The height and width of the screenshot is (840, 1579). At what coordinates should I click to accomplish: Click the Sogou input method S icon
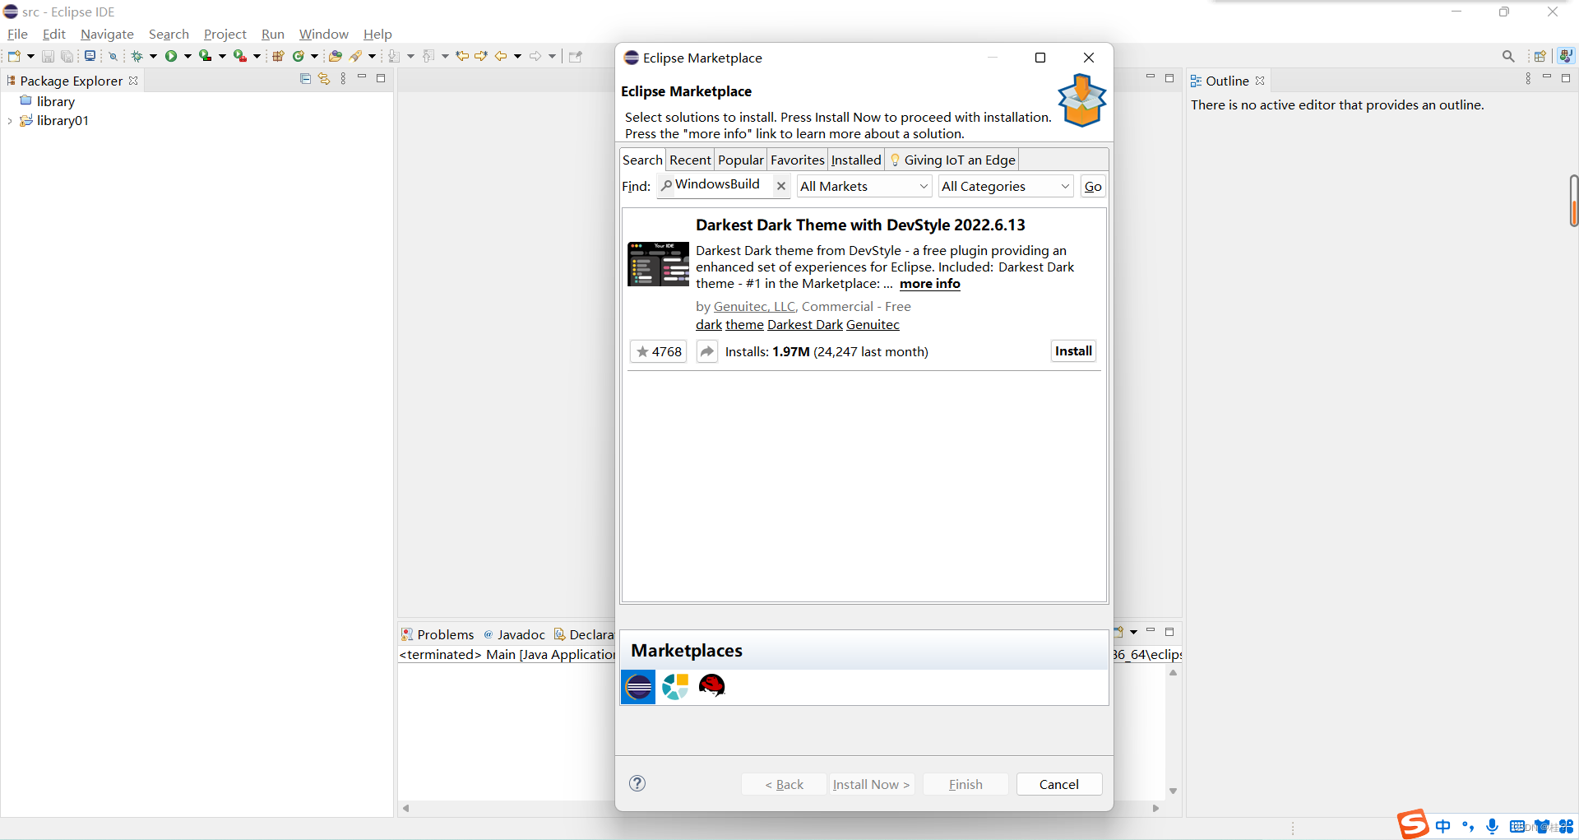tap(1413, 824)
